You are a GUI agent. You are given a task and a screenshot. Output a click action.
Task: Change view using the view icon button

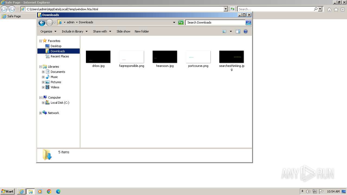tap(224, 31)
